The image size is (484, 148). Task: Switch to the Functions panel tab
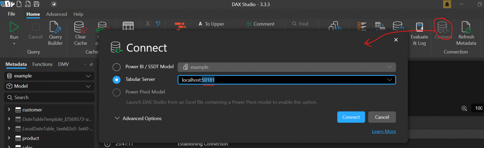[x=43, y=64]
